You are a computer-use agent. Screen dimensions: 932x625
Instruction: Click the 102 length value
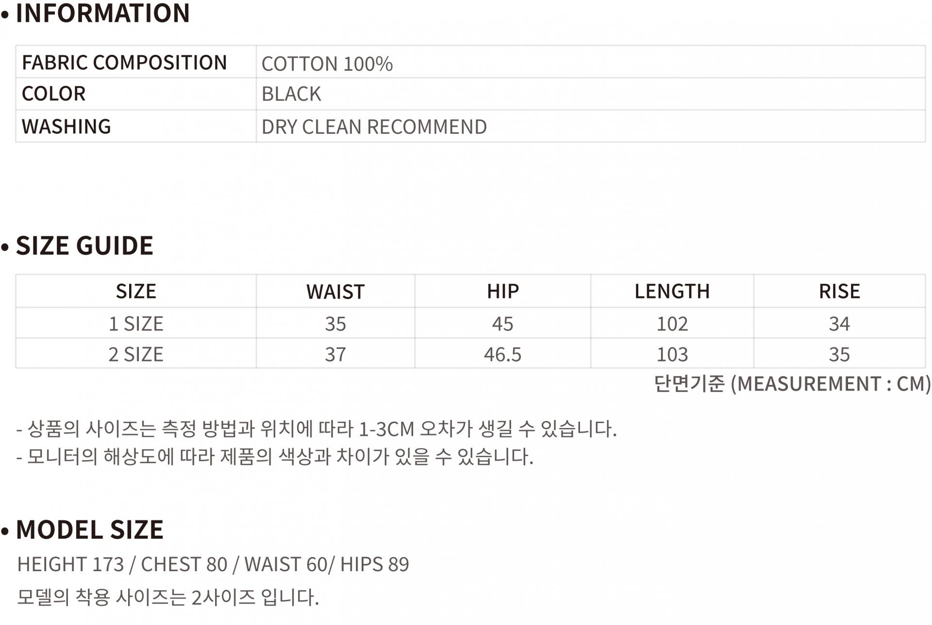tap(672, 324)
